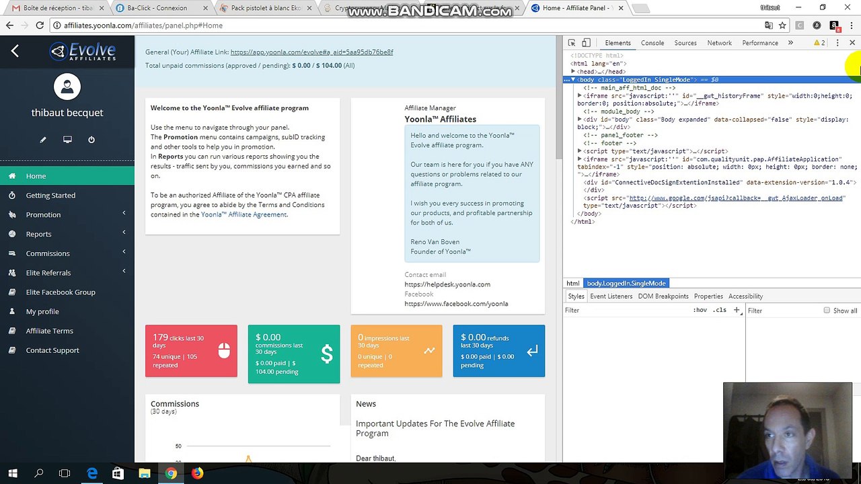Switch to the Sources tab

(x=685, y=43)
